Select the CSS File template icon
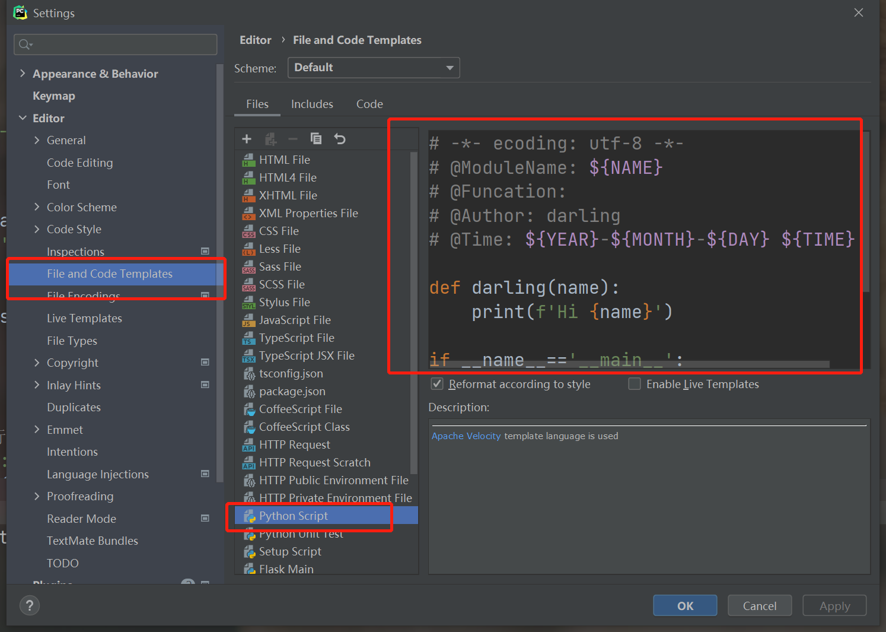Image resolution: width=886 pixels, height=632 pixels. pyautogui.click(x=249, y=231)
